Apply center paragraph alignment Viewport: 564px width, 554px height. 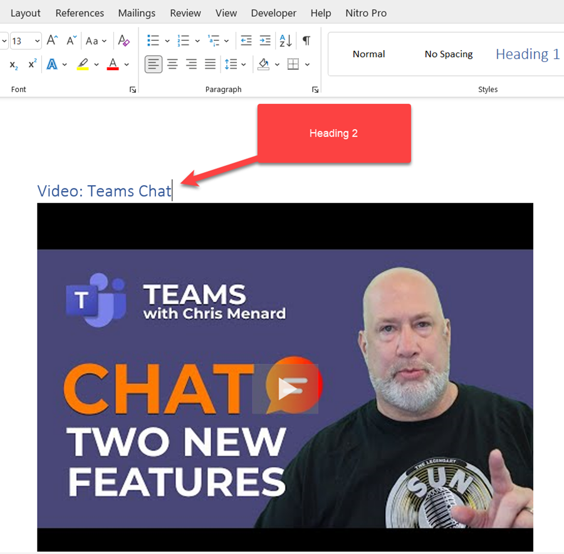(172, 64)
